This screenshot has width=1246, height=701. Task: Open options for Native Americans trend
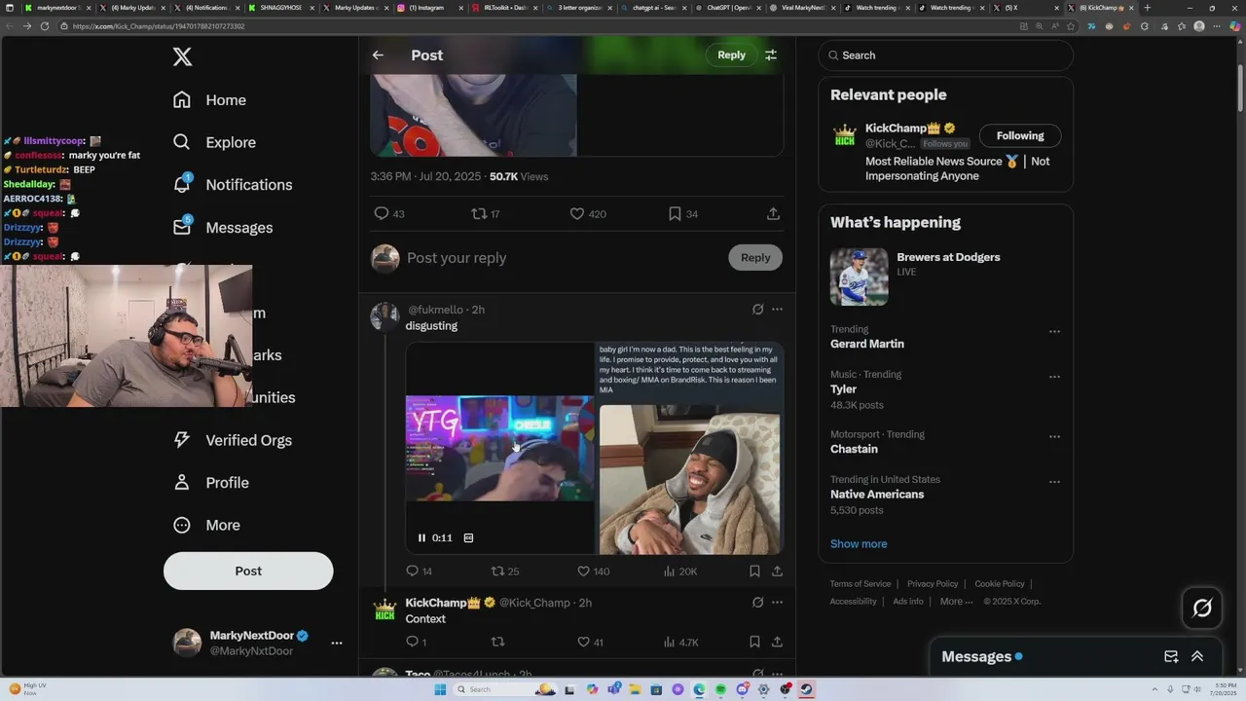click(x=1054, y=482)
